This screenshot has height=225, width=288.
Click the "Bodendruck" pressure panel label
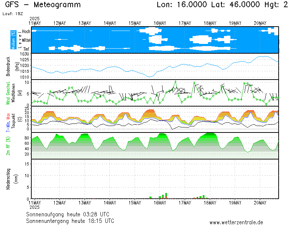click(8, 67)
